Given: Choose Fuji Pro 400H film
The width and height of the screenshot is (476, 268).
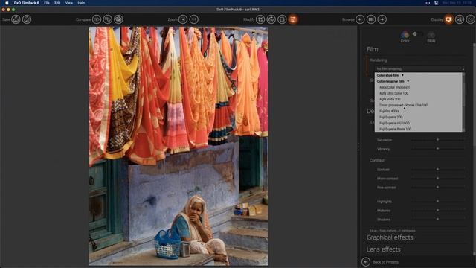Looking at the screenshot, I should point(389,111).
